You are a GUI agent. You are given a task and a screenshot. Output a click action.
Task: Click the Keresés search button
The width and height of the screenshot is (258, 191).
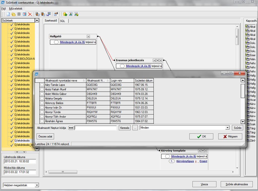[x=125, y=128]
